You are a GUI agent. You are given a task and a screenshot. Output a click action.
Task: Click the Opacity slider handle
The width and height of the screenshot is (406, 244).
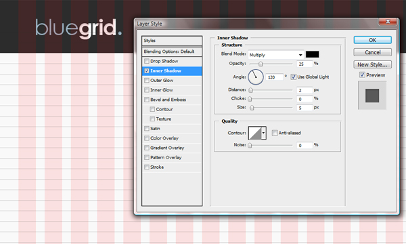pyautogui.click(x=261, y=64)
